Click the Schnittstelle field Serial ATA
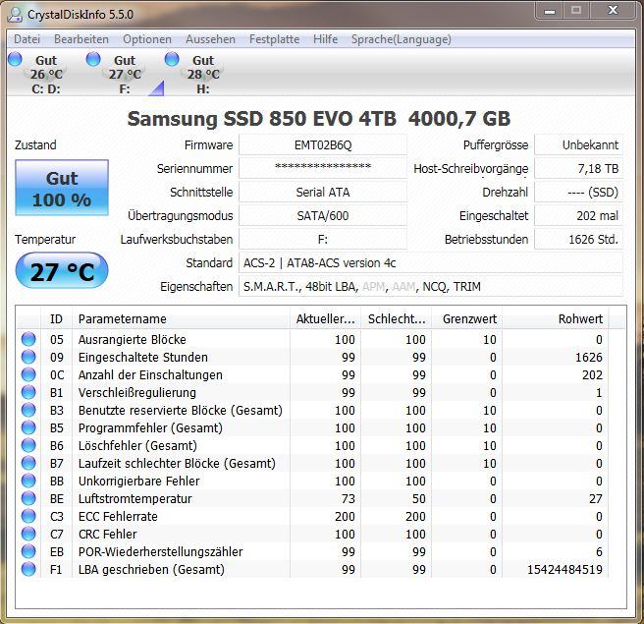 click(x=323, y=192)
